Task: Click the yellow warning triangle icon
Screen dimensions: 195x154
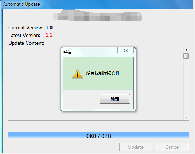Action: pyautogui.click(x=77, y=74)
